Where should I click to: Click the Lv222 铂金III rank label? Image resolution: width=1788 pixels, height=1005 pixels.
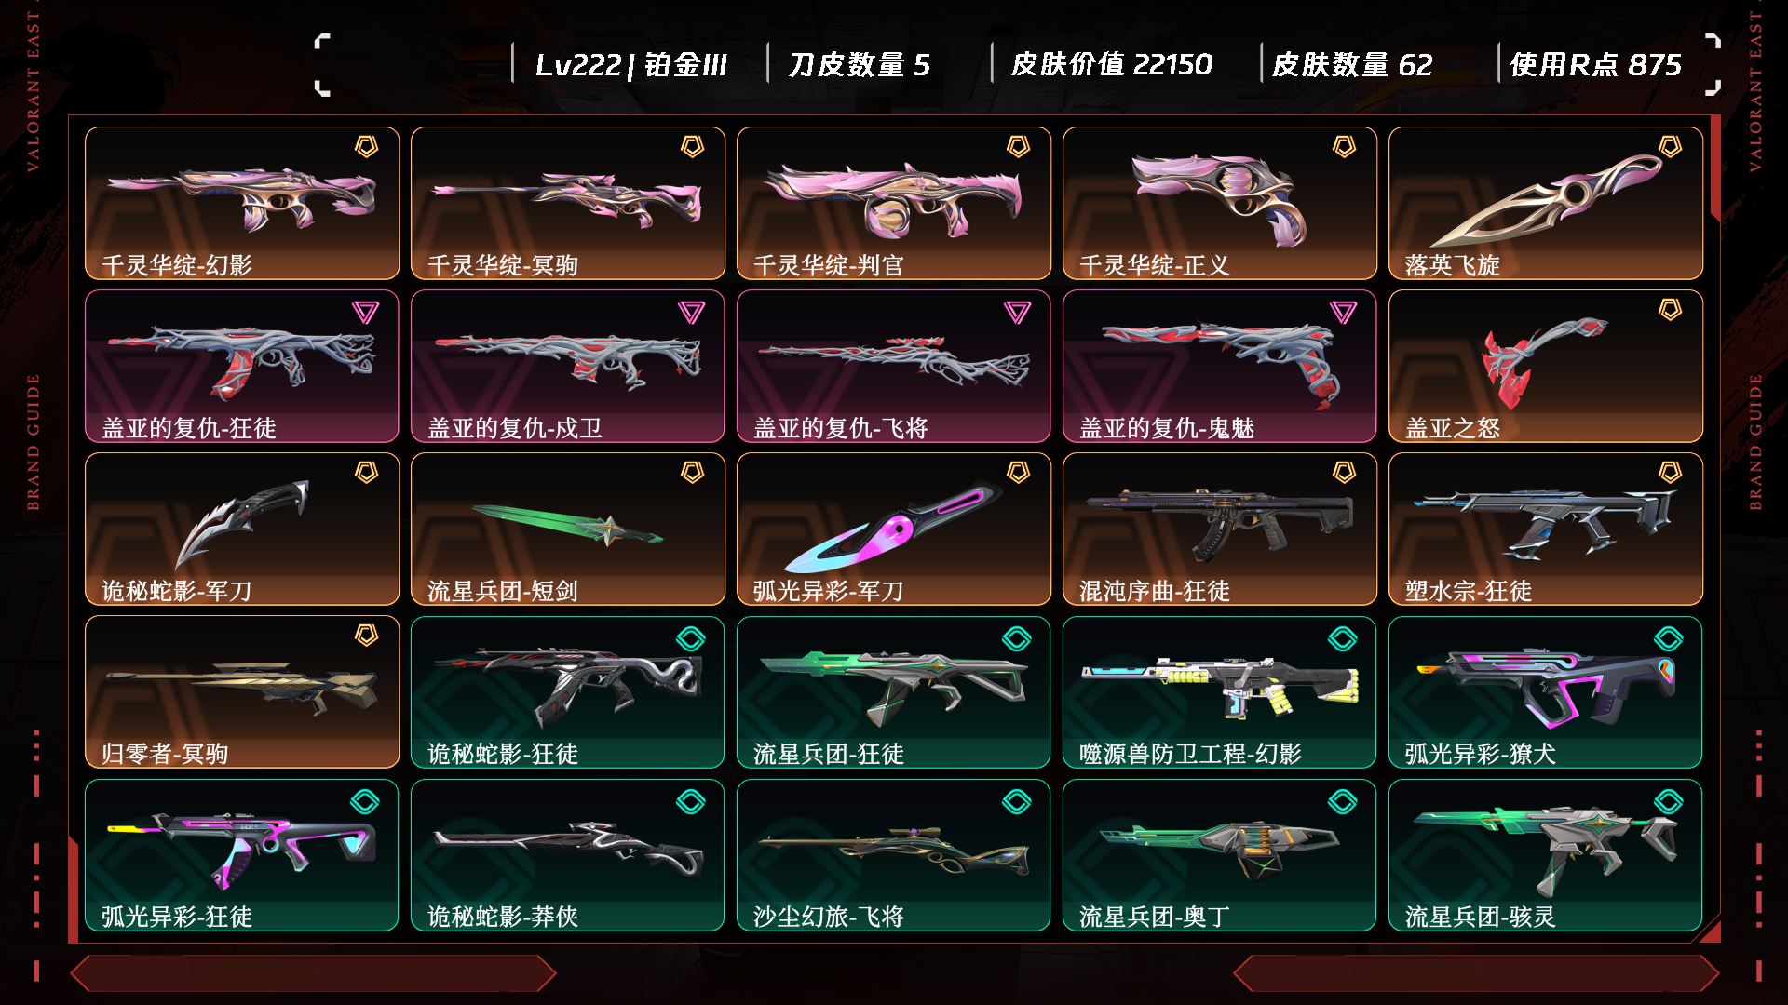point(631,64)
